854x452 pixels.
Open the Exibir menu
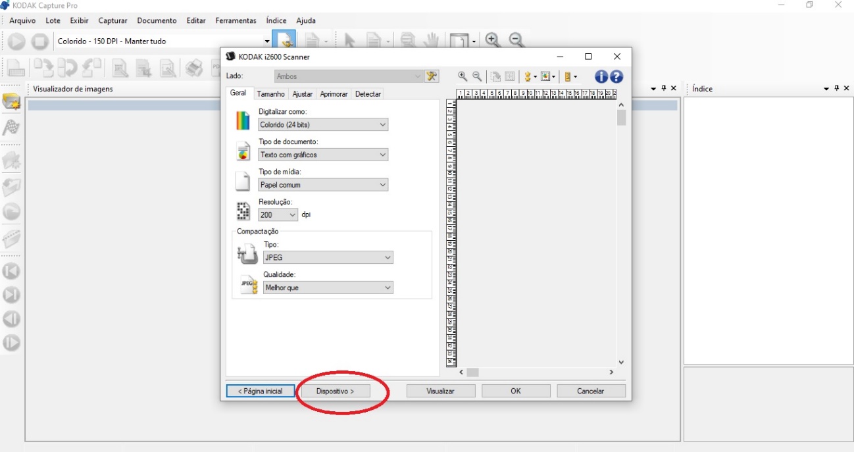pos(79,20)
